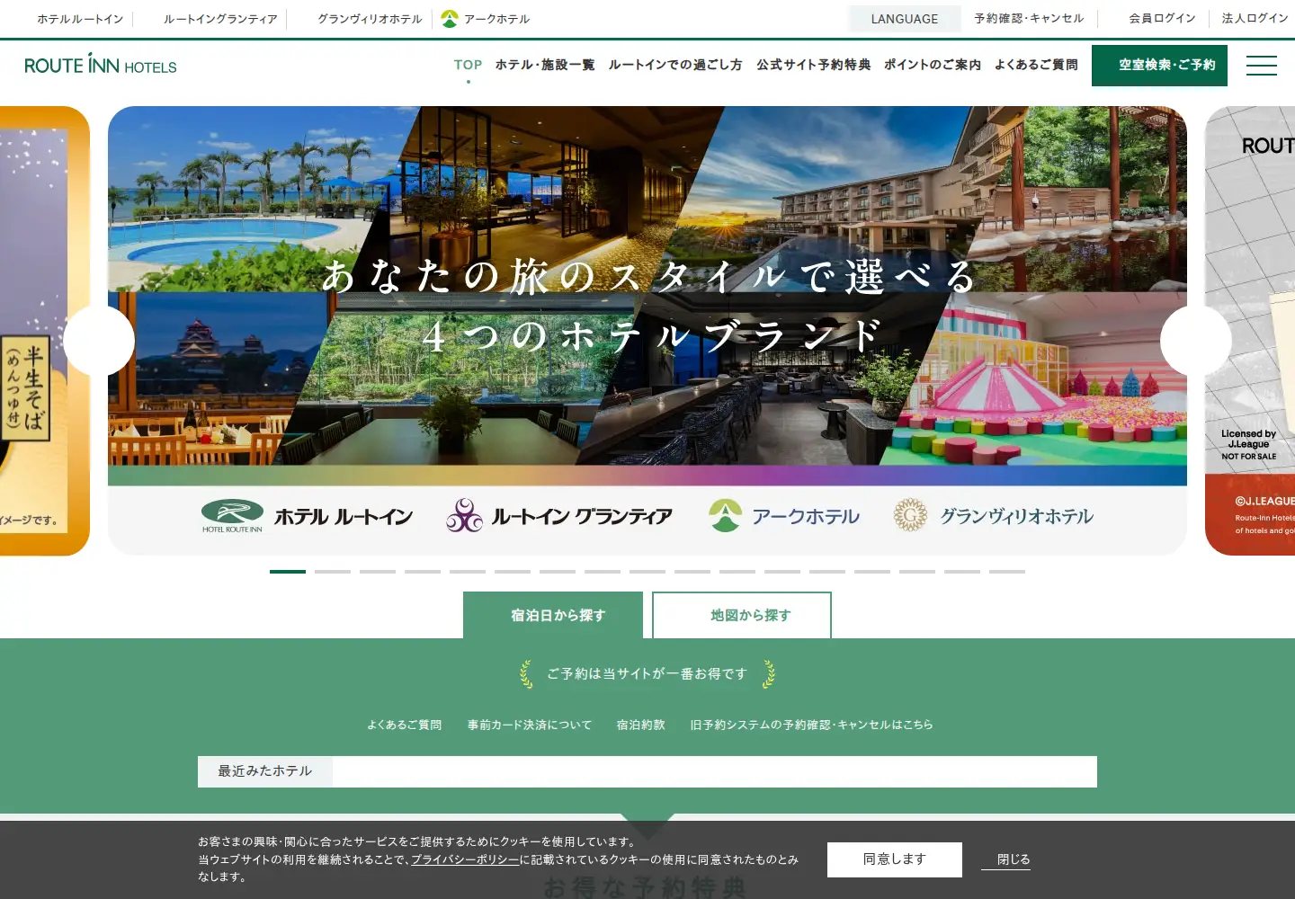Open the hamburger menu icon
The width and height of the screenshot is (1295, 899).
click(1261, 66)
